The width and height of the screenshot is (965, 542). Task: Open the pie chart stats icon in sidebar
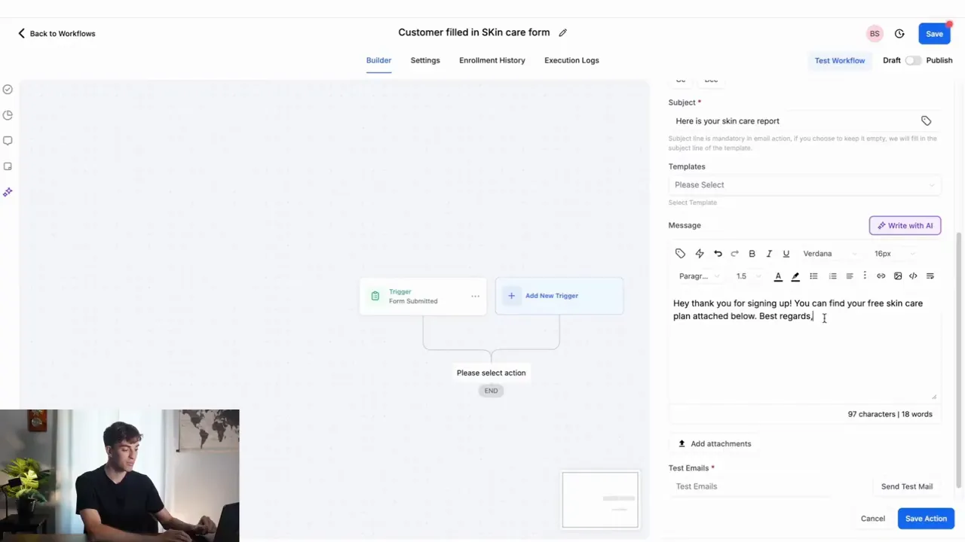(x=8, y=115)
